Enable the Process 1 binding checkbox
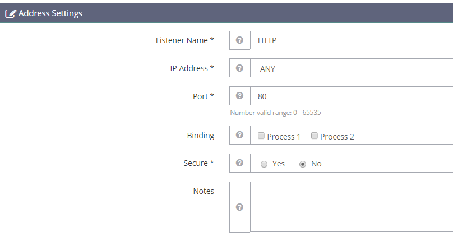Image resolution: width=453 pixels, height=246 pixels. point(261,136)
